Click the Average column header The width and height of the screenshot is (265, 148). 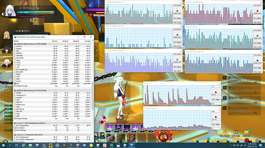click(x=87, y=41)
